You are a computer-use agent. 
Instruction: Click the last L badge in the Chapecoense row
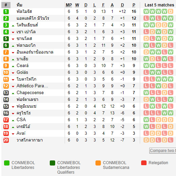pyautogui.click(x=171, y=93)
